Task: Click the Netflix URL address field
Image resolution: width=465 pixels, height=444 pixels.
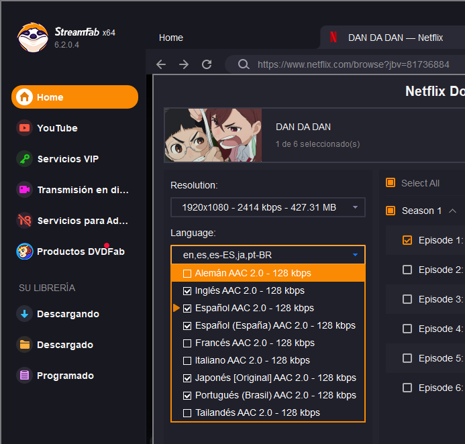Action: click(353, 64)
